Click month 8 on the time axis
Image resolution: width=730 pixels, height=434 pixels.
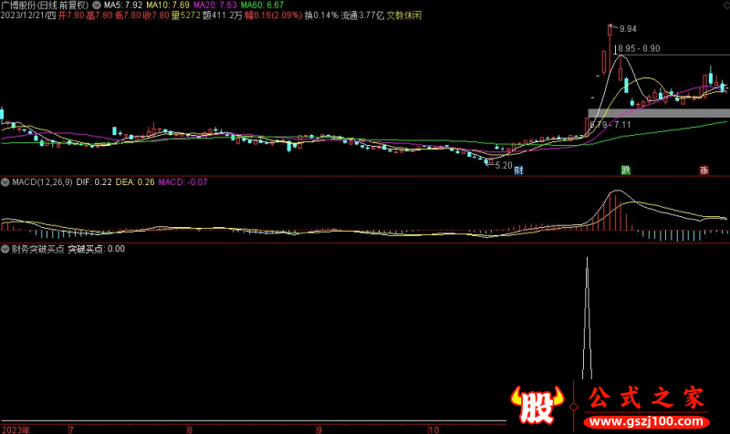pyautogui.click(x=190, y=429)
